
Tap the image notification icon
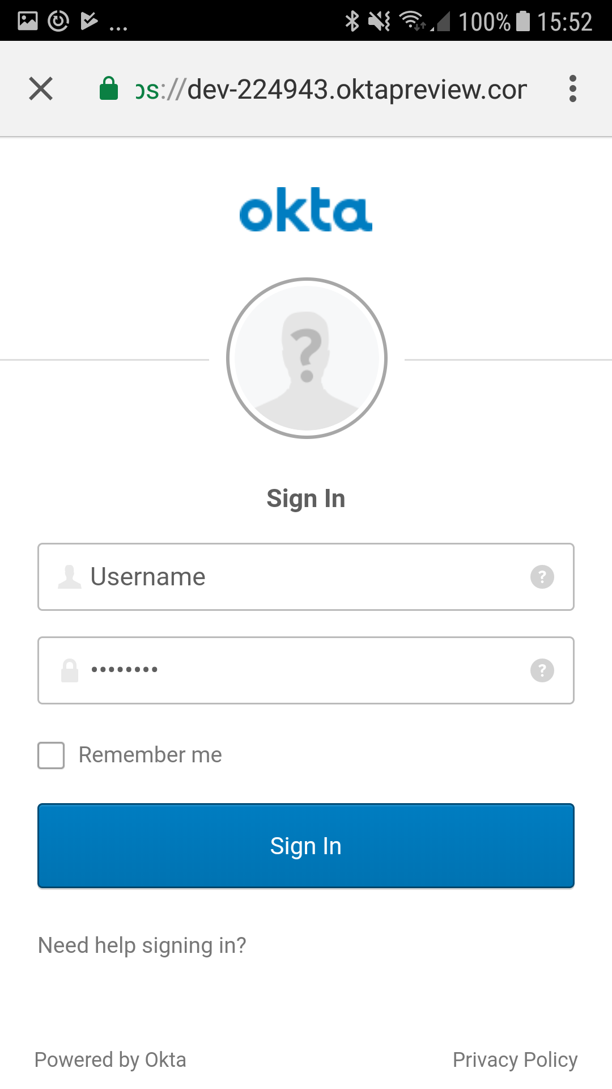(28, 22)
